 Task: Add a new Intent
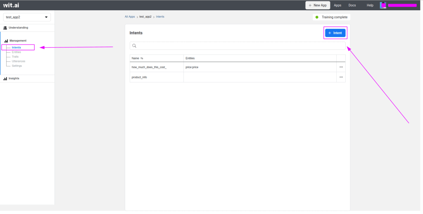(335, 33)
